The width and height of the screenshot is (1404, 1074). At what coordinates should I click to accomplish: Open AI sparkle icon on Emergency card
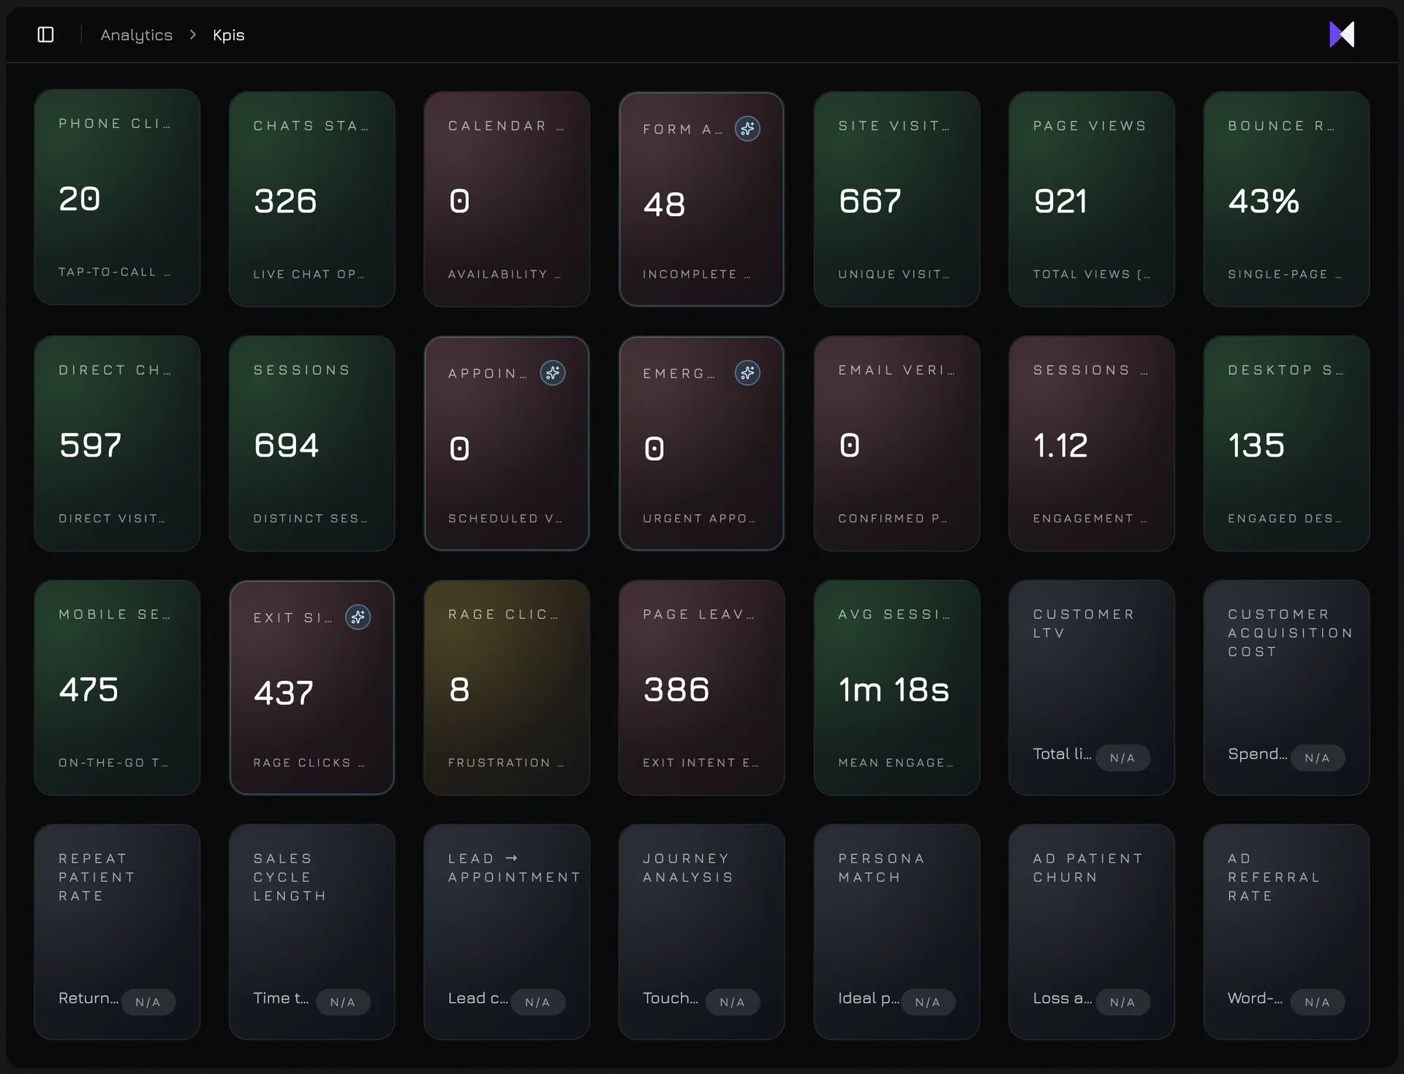click(747, 373)
